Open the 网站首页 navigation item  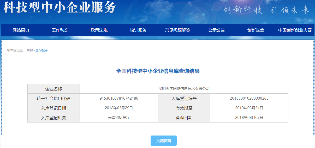coord(21,30)
